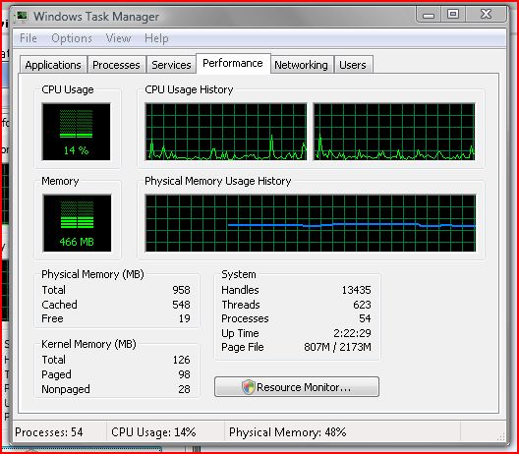This screenshot has height=454, width=519.
Task: Open the Help menu
Action: [156, 38]
